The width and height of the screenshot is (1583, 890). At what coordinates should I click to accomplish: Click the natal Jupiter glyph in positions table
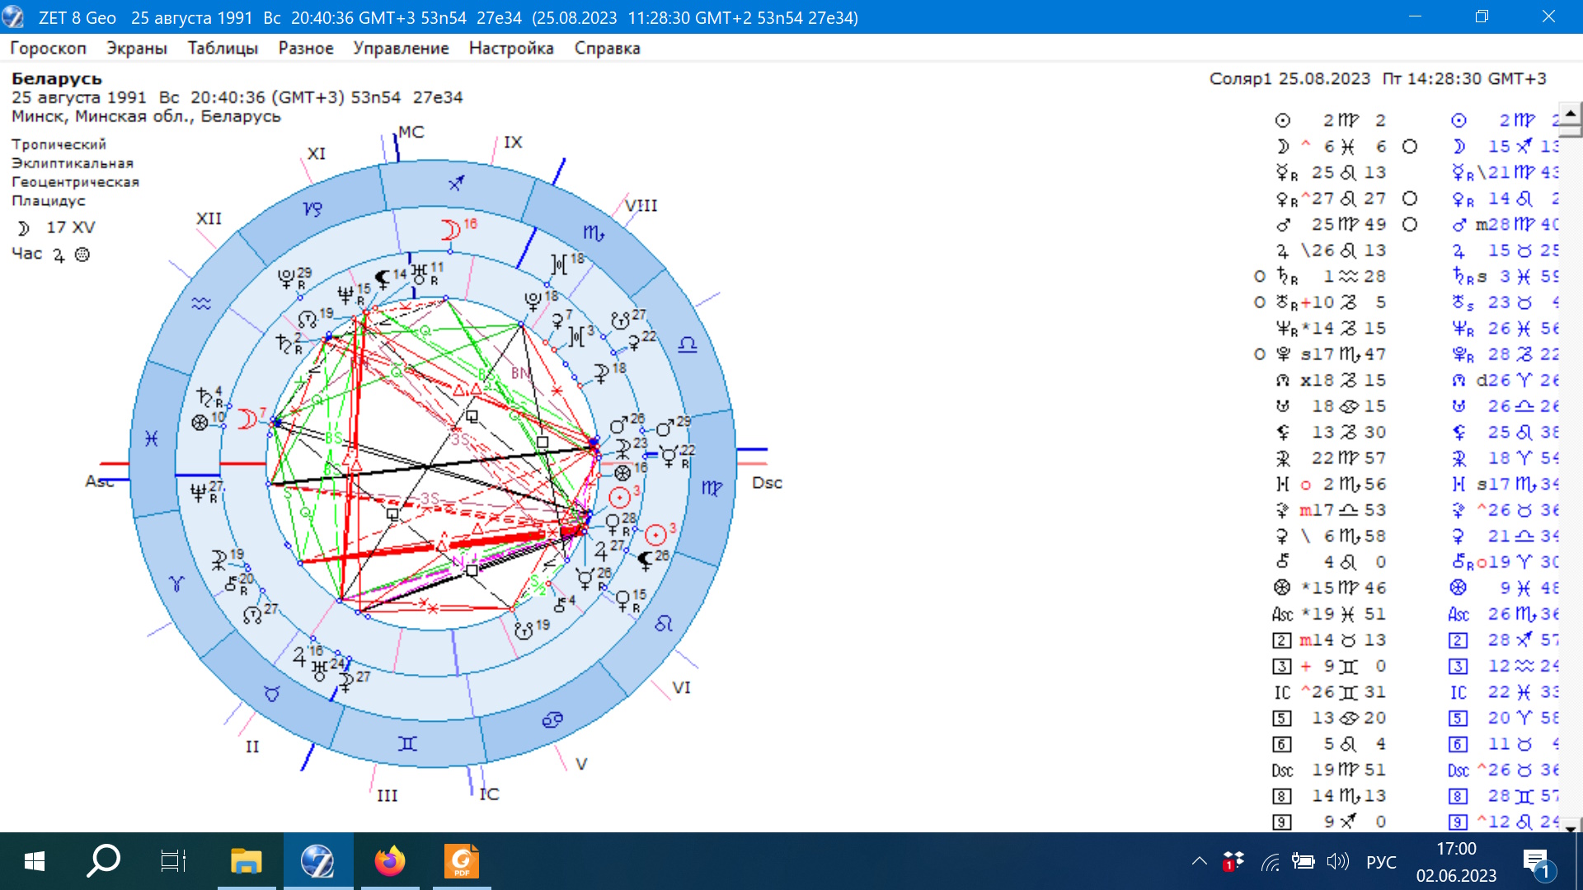pos(1282,251)
